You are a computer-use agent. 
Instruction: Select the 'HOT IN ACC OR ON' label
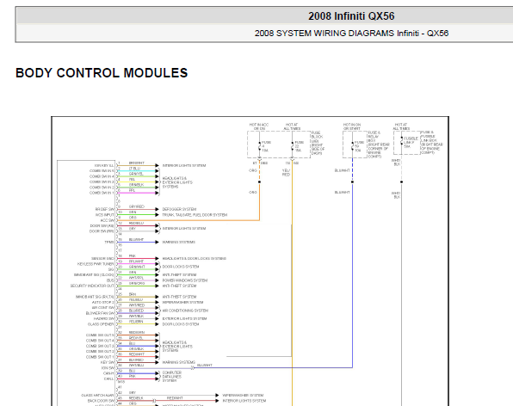point(259,126)
